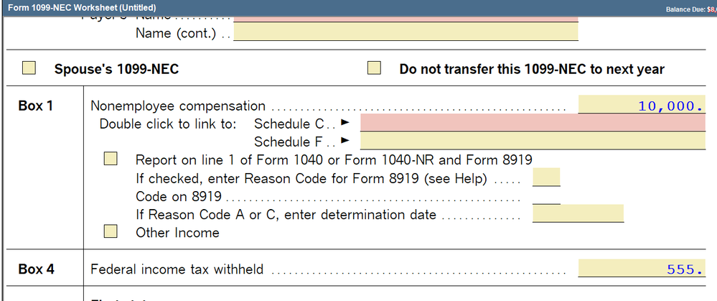Enable Do not transfer this 1099-NEC checkbox
The image size is (717, 301).
pos(374,69)
